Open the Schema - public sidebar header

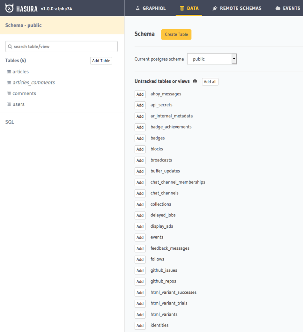coord(62,25)
